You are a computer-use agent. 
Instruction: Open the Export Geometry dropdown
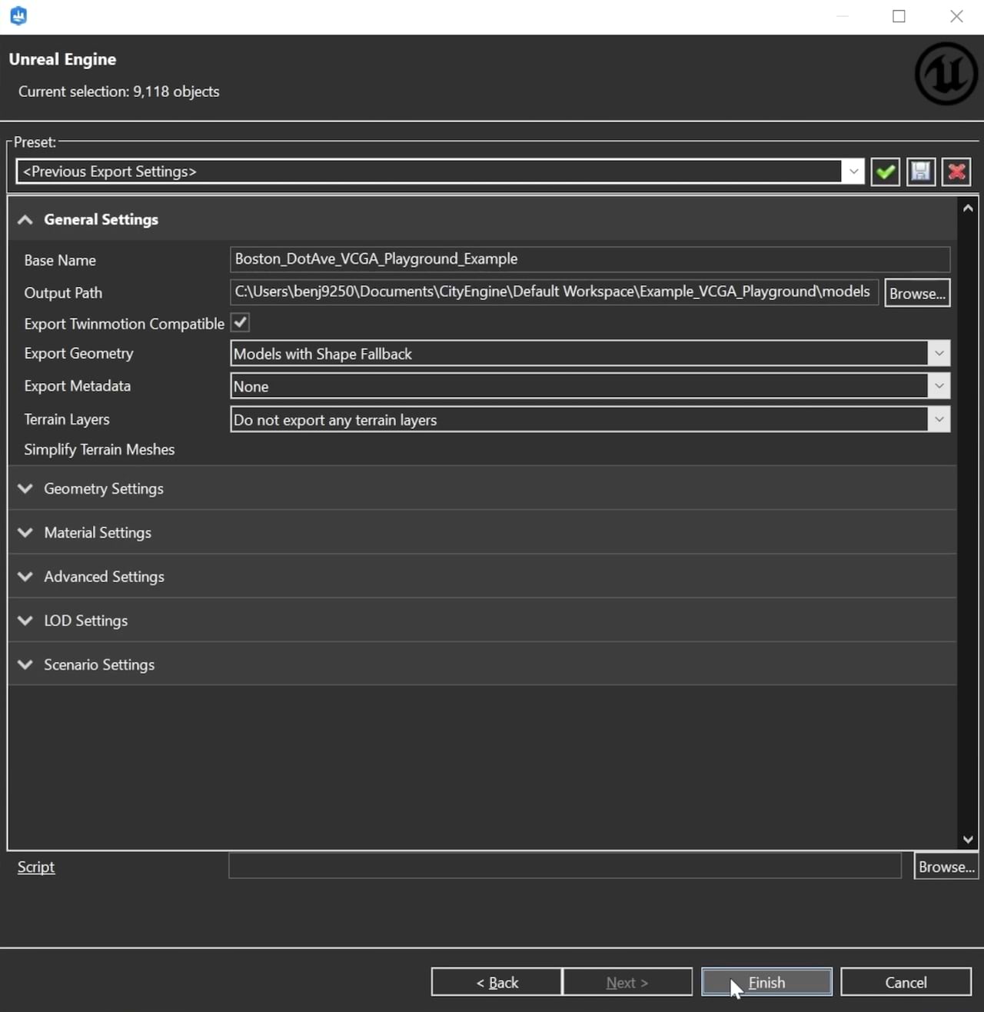[939, 354]
